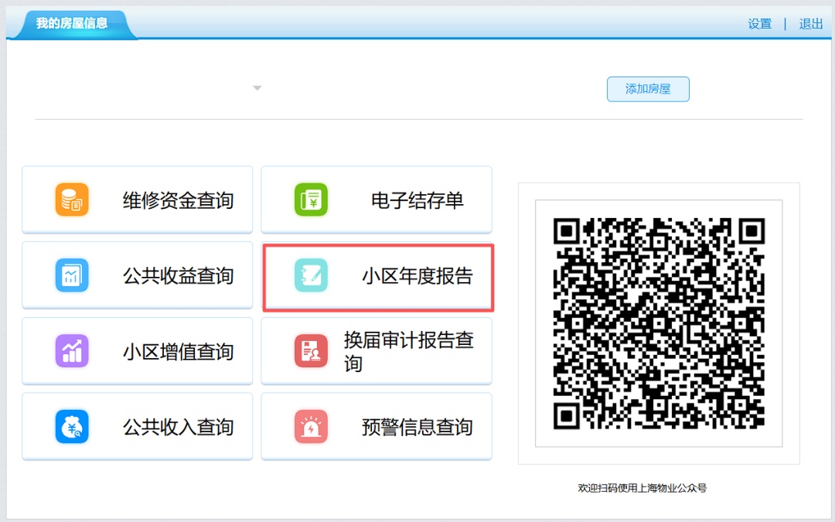Select the 预警信息查询 text label
Viewport: 835px width, 522px height.
pyautogui.click(x=417, y=428)
